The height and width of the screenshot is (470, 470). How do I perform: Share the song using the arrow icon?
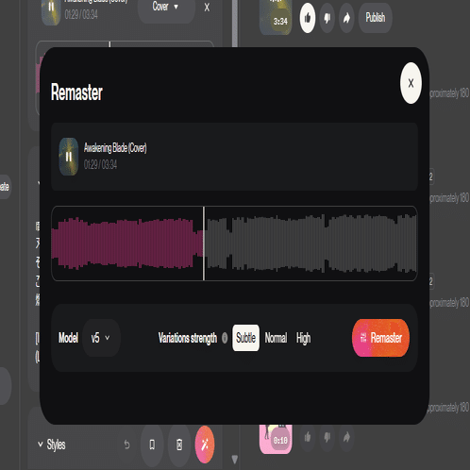click(x=346, y=18)
